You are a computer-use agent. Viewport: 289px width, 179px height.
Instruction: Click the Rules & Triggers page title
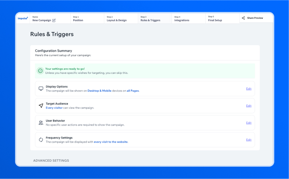click(x=52, y=34)
